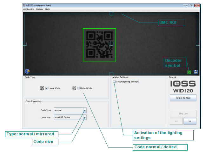
Task: Click the next >> button
Action: tap(190, 121)
